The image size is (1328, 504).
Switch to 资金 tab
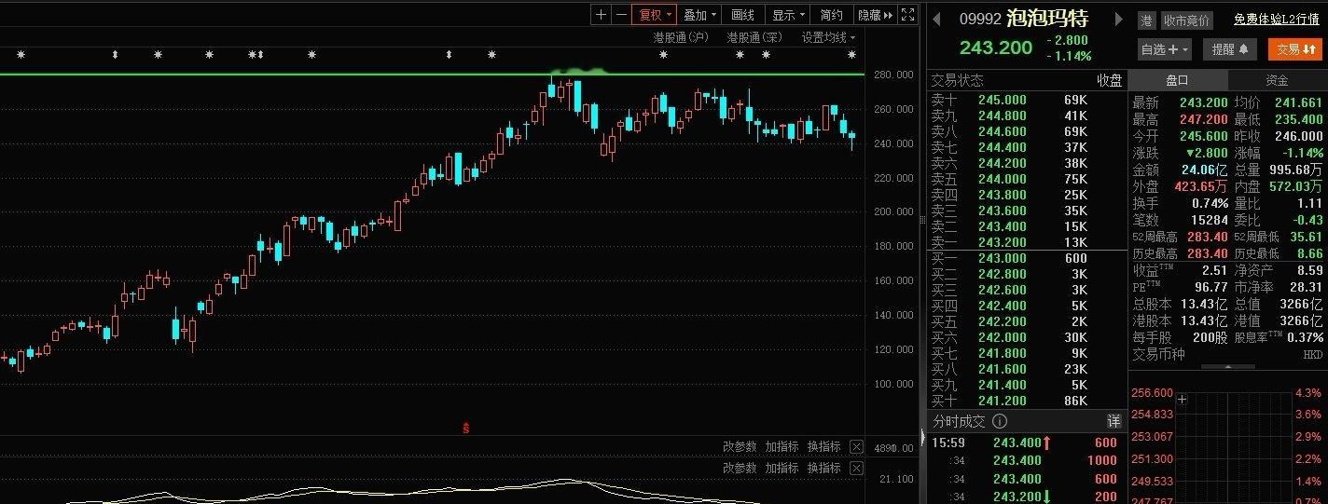click(1277, 80)
